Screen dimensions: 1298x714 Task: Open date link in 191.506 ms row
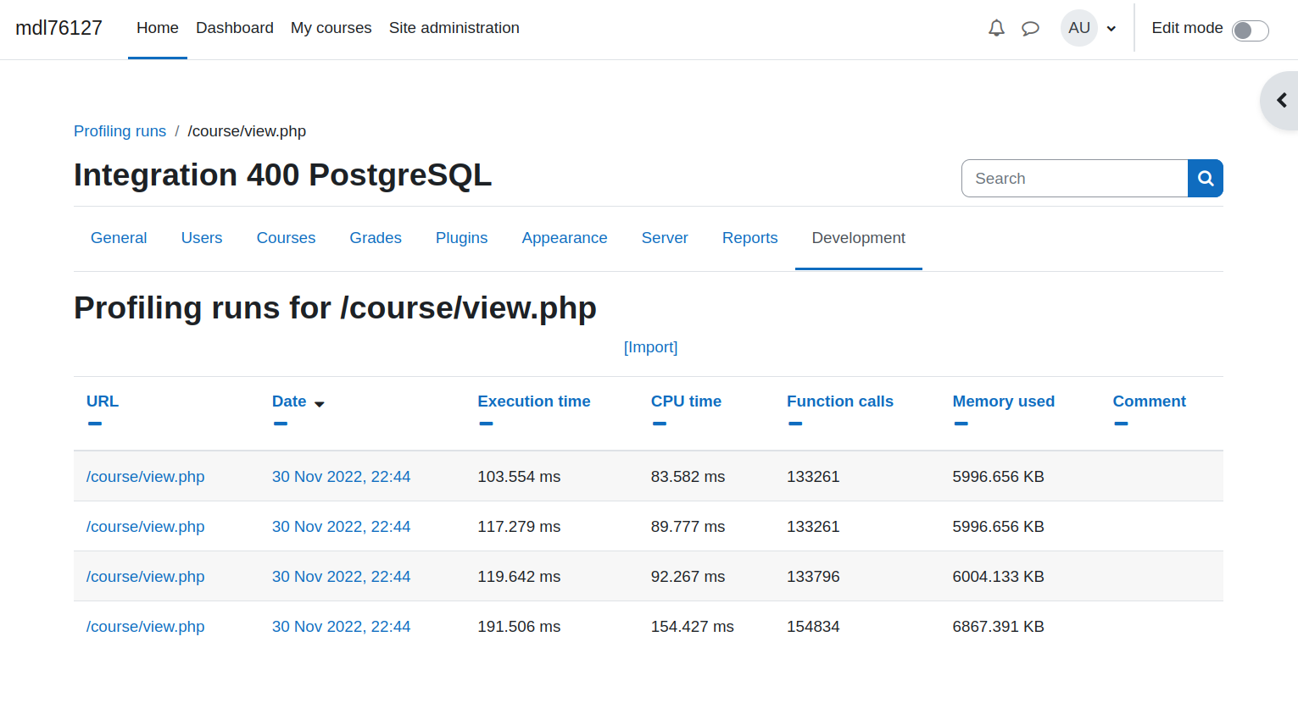[x=341, y=627]
